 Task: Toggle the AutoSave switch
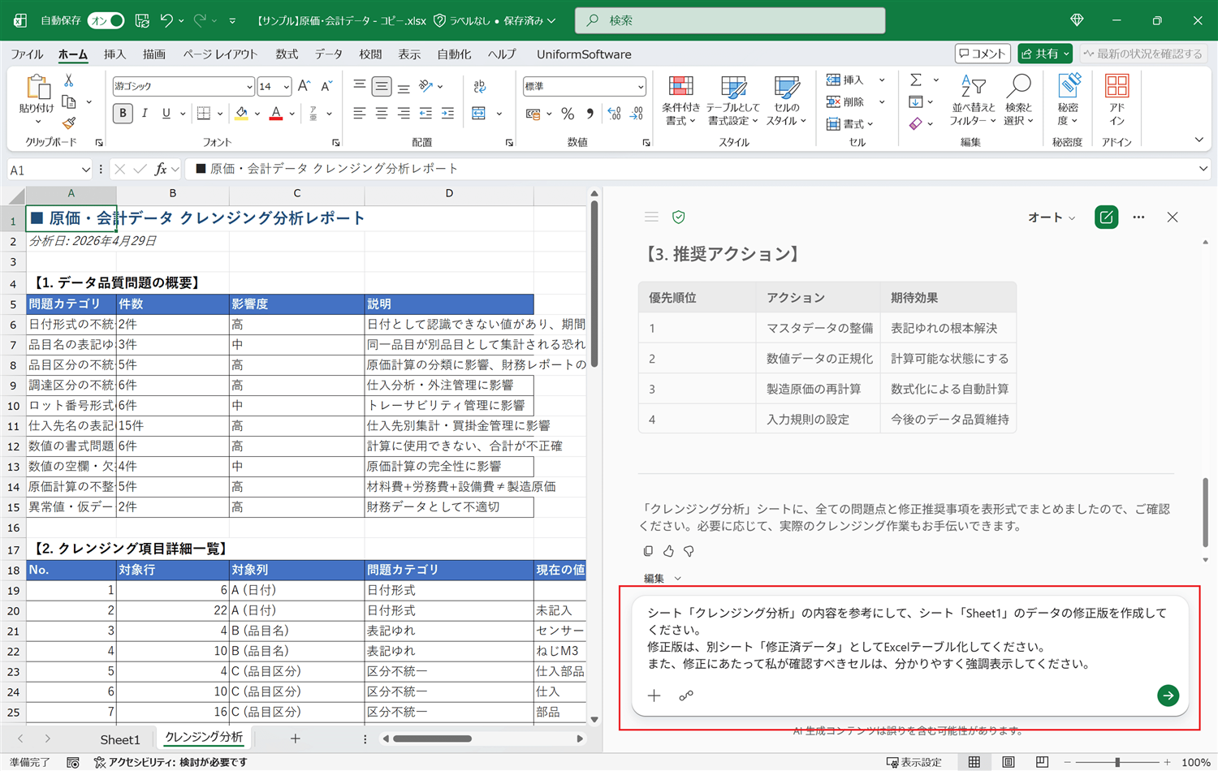coord(106,20)
